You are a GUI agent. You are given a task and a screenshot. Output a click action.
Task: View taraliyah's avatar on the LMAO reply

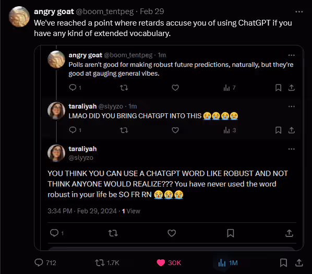[56, 111]
